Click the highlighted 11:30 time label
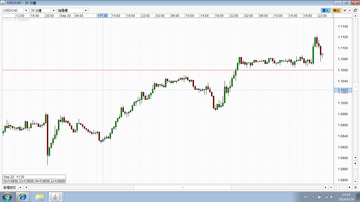This screenshot has width=360, height=202. (103, 16)
